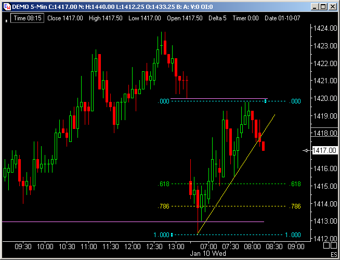Click the Delta 5 readout
Viewport: 340px width, 260px height.
[217, 18]
